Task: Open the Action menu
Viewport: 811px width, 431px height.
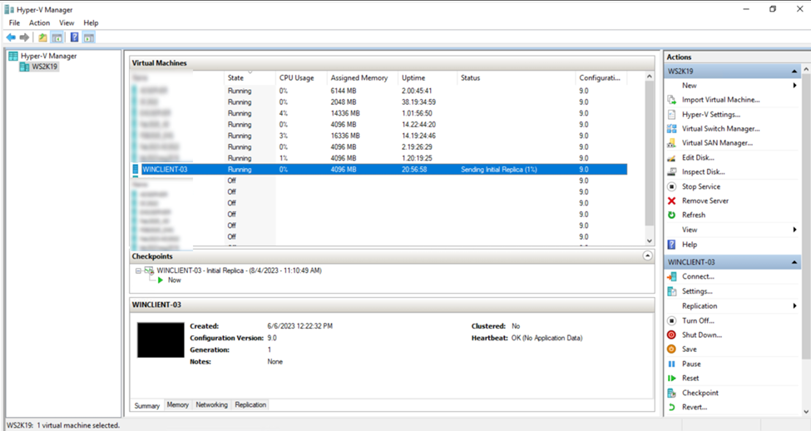Action: coord(39,22)
